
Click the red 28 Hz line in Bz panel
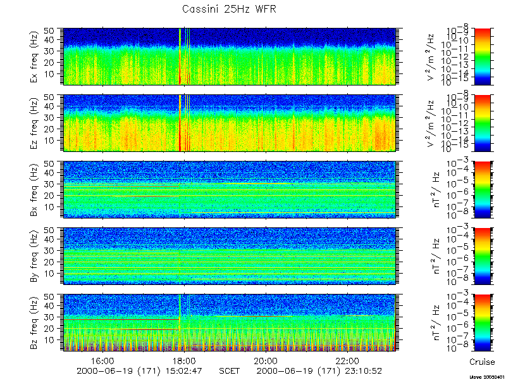point(121,320)
